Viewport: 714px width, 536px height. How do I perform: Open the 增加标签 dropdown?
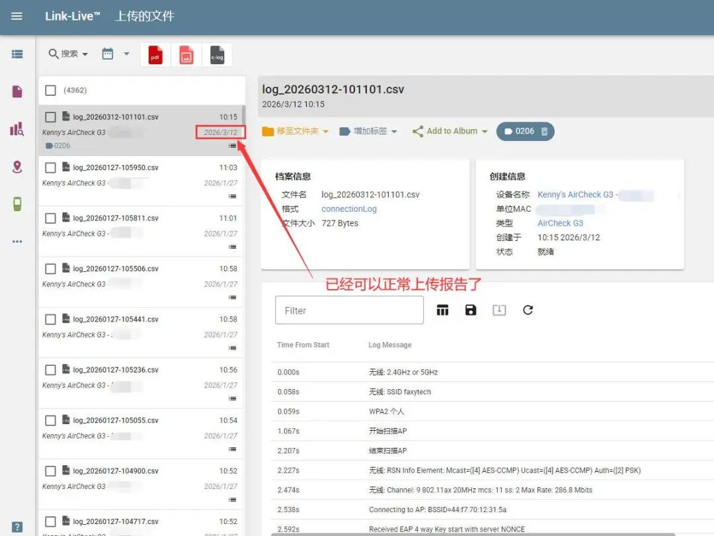tap(368, 132)
